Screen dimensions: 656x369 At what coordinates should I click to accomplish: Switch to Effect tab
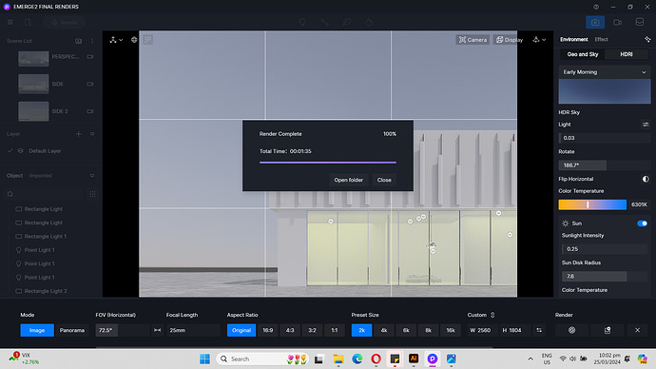(601, 39)
